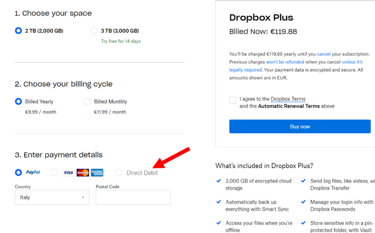Check the Dropbox Terms agreement box
Viewport: 375px width, 233px height.
coord(232,100)
